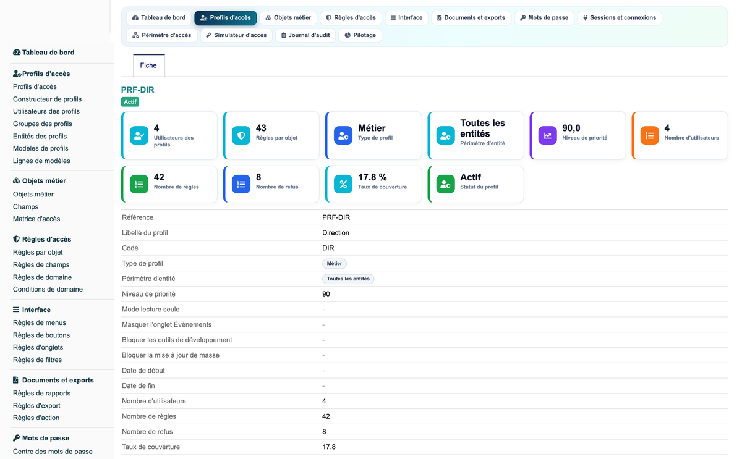Image resolution: width=742 pixels, height=459 pixels.
Task: Click the green Nombre de règles list icon
Action: click(x=139, y=184)
